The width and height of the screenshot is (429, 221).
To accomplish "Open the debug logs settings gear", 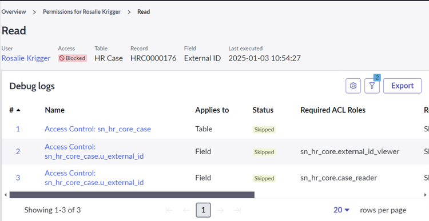I will [353, 86].
